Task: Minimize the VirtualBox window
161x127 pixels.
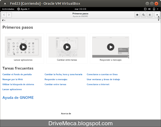Action: click(147, 4)
